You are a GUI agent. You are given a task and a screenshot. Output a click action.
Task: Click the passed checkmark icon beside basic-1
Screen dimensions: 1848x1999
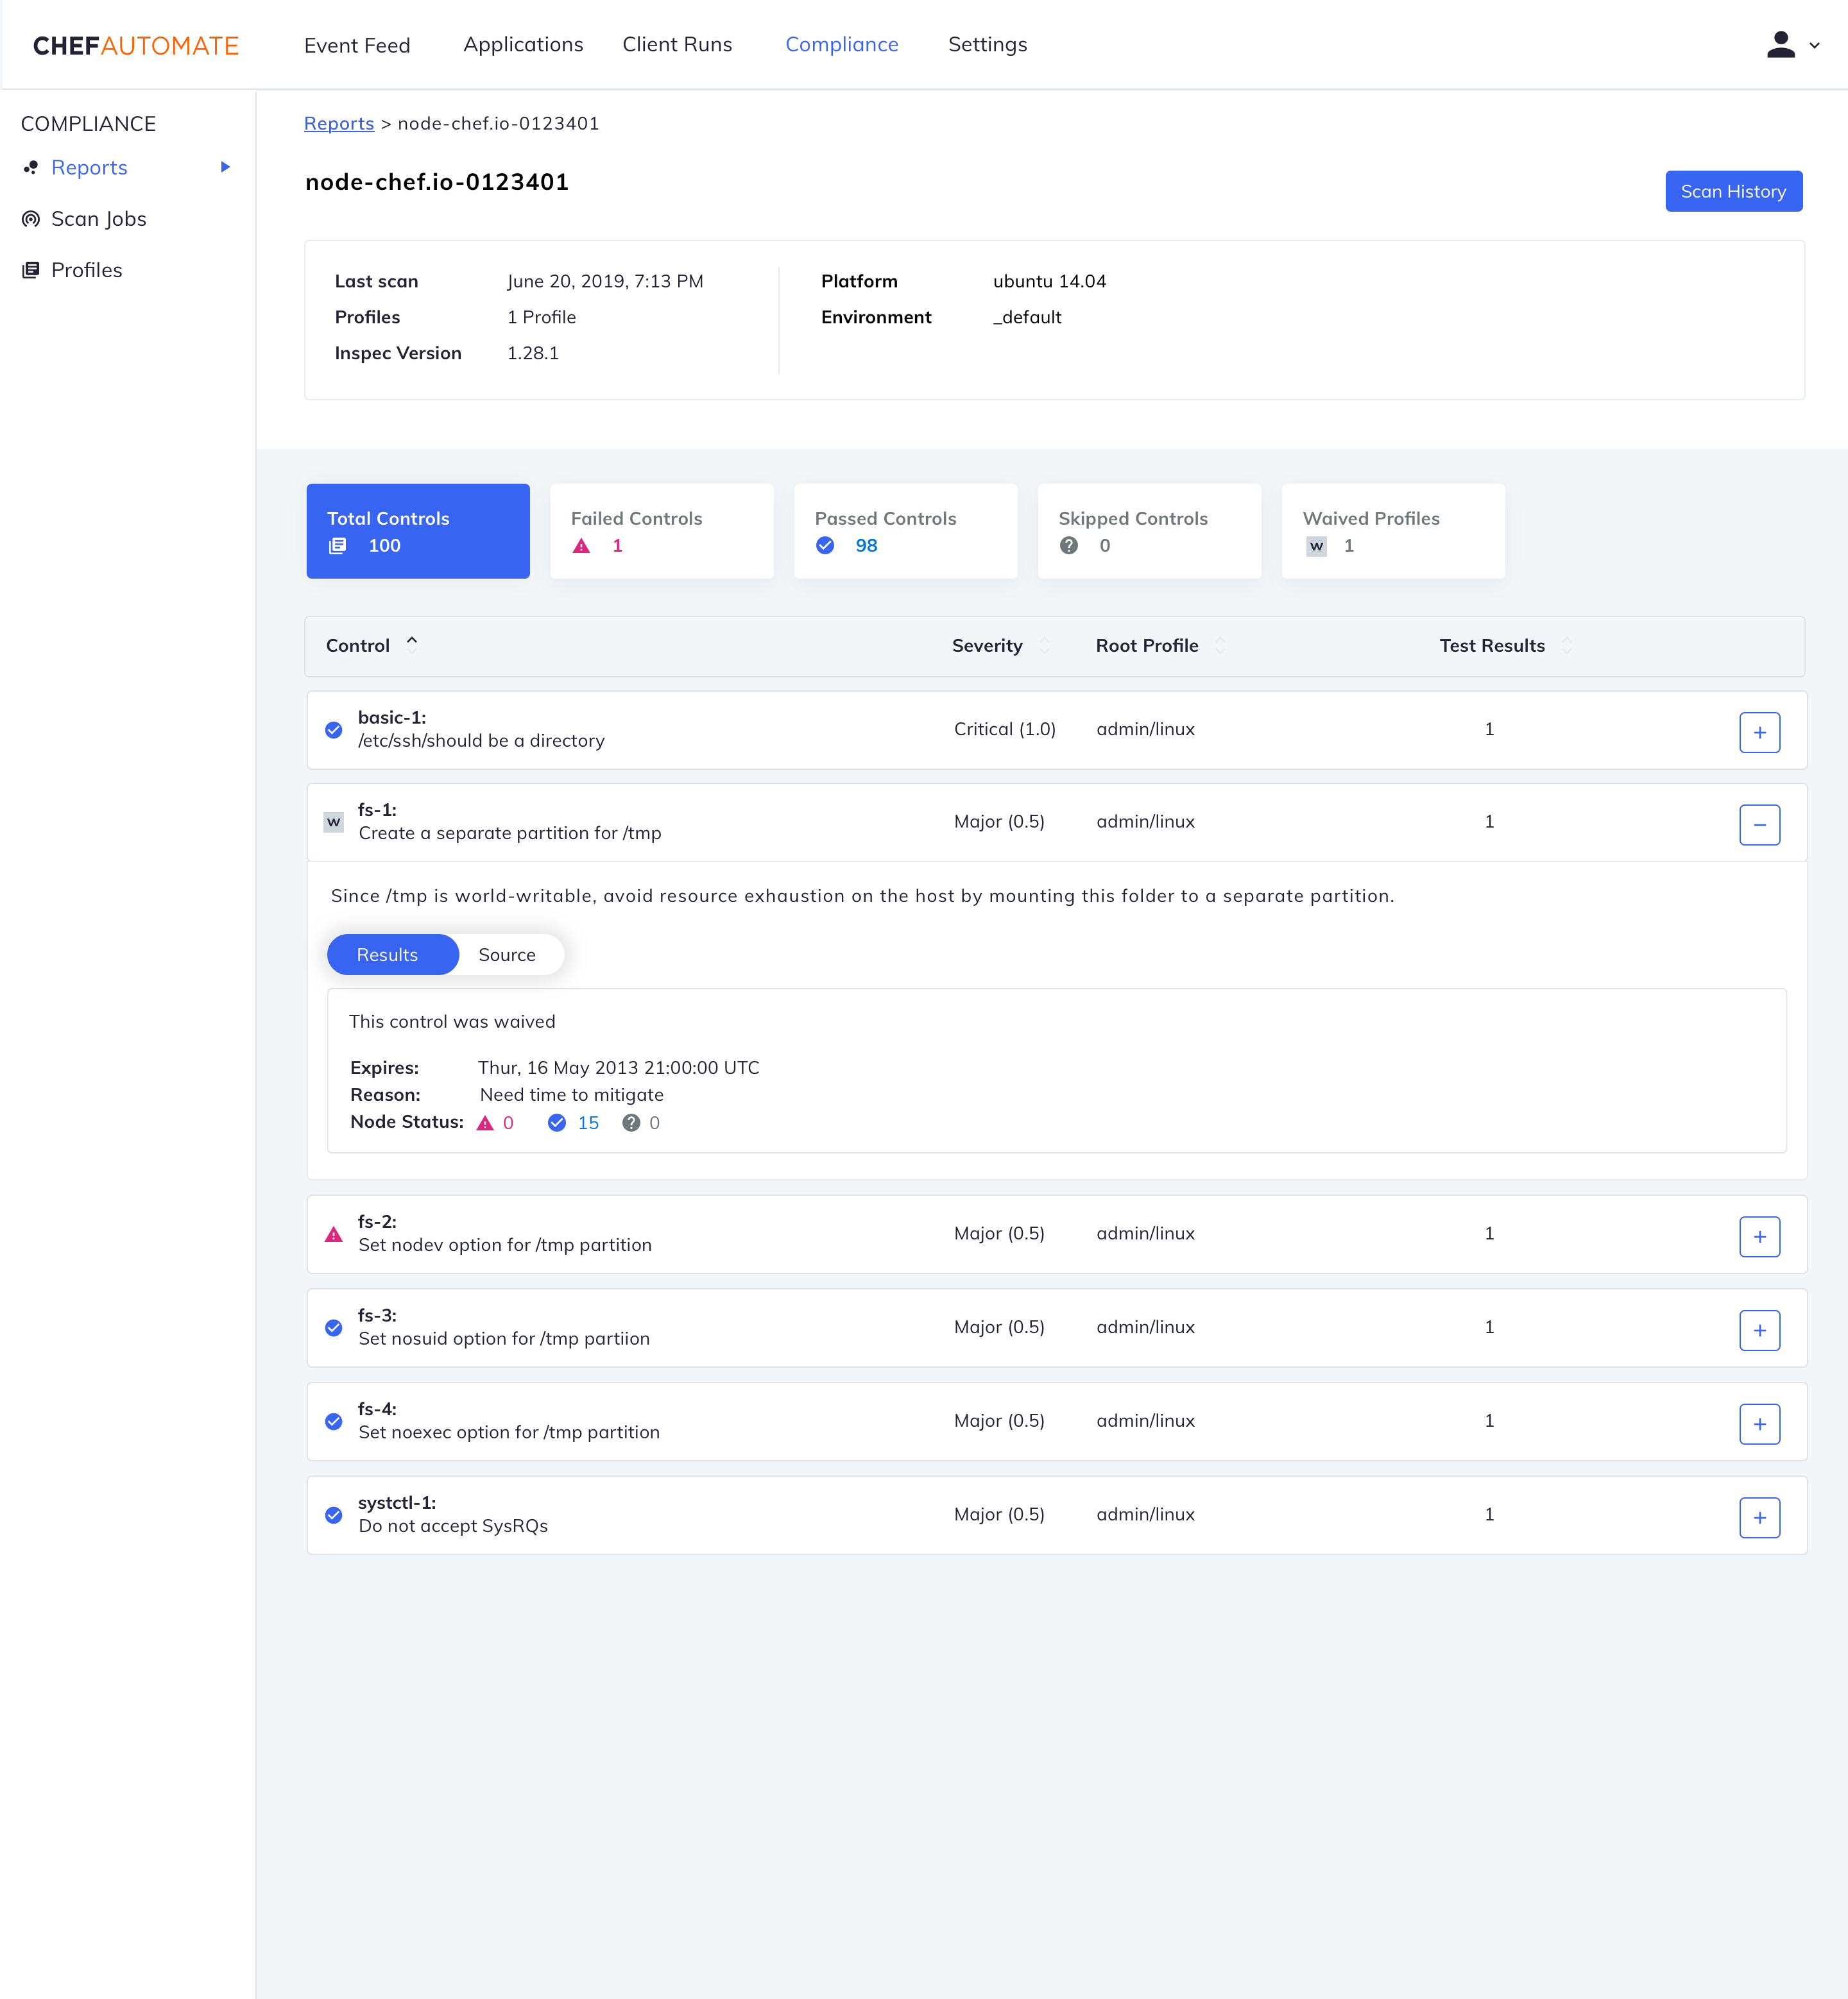click(333, 730)
